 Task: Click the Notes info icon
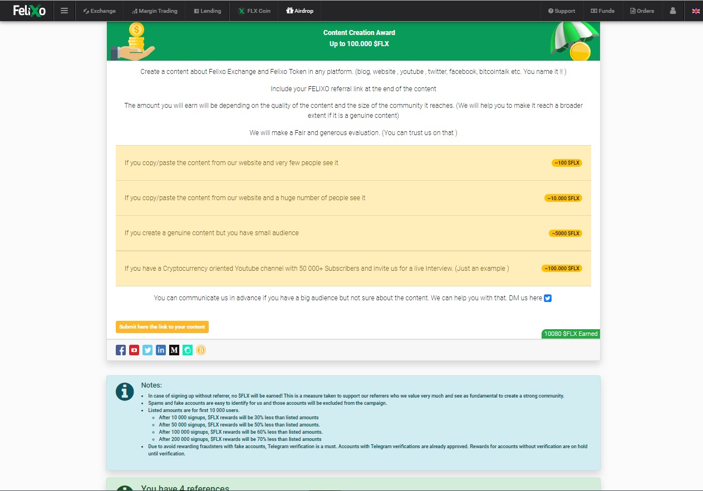click(125, 391)
